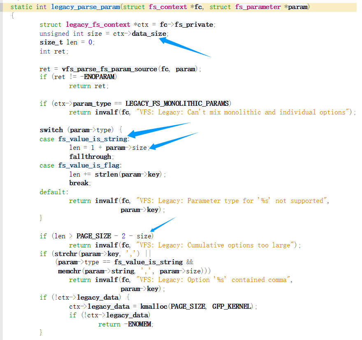Click the fs_private member reference
Viewport: 362px width, 340px height.
point(194,25)
